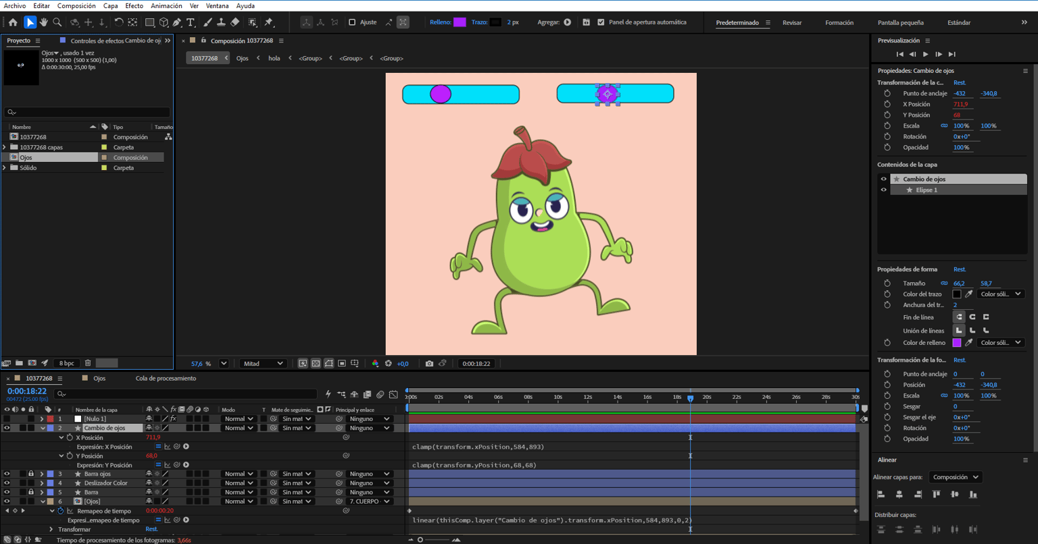Viewport: 1038px width, 544px height.
Task: Take a snapshot with camera icon
Action: (429, 363)
